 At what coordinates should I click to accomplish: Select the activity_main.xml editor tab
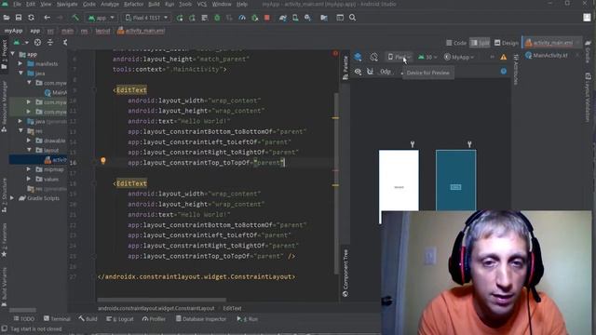coord(552,43)
